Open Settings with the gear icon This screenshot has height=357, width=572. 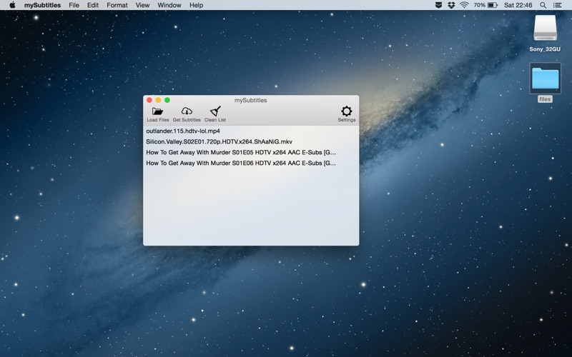click(346, 111)
